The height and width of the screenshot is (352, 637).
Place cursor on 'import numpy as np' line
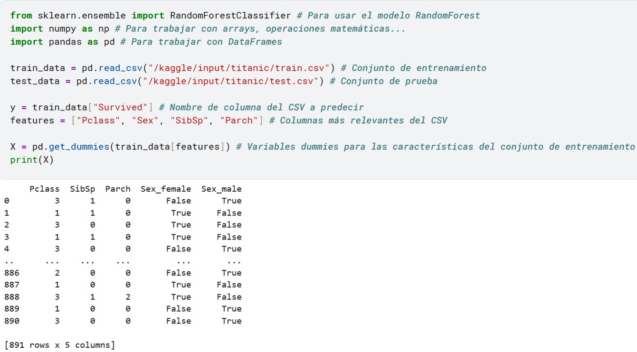[x=59, y=29]
